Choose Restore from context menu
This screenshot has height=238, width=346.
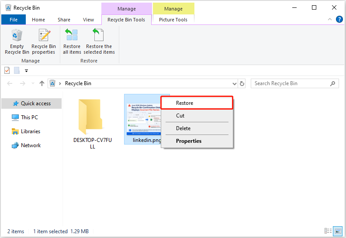(197, 103)
